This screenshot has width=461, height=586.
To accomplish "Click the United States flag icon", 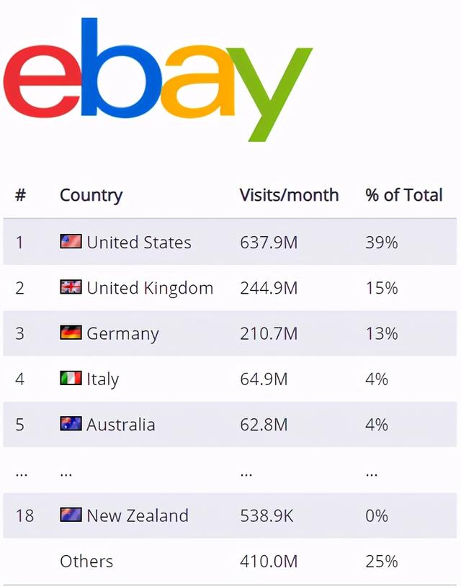I will (71, 242).
